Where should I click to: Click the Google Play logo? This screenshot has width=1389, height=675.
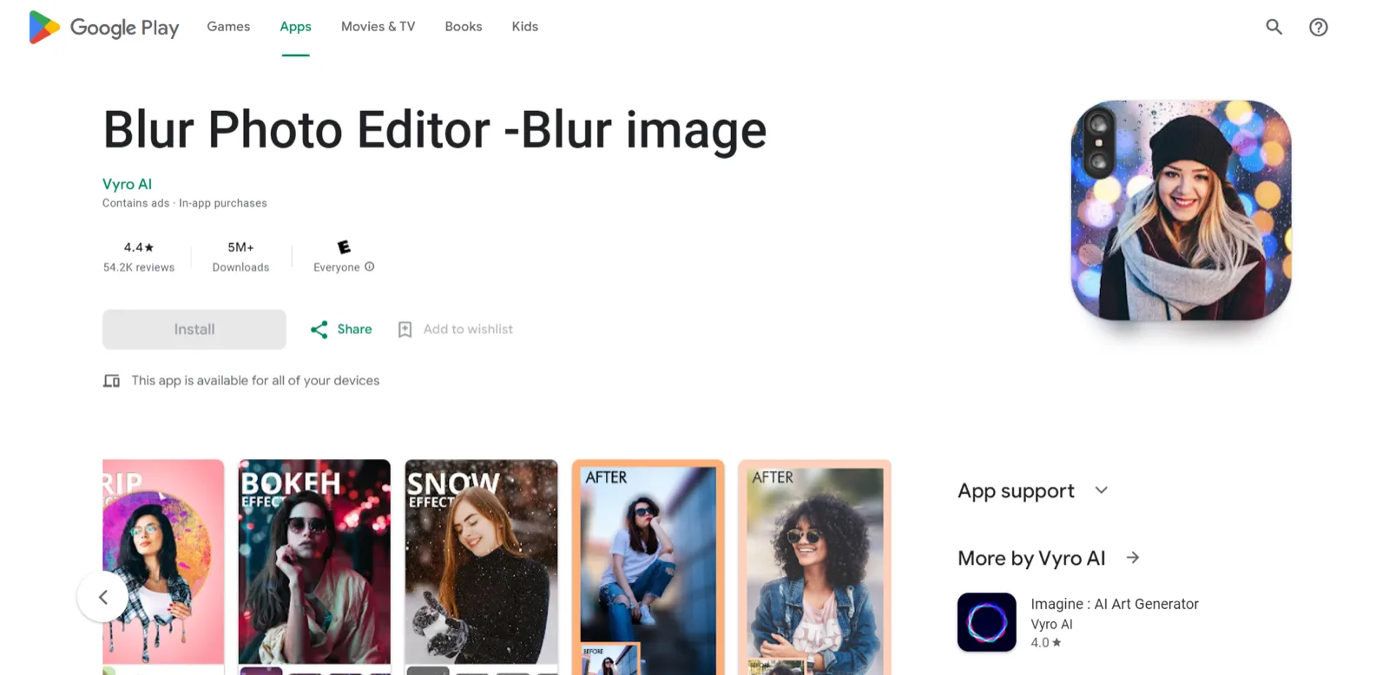103,27
